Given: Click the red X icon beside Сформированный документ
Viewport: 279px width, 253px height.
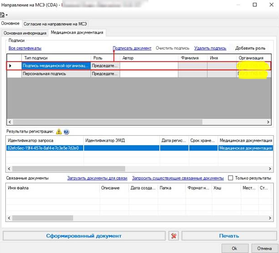Looking at the screenshot, I should tap(174, 236).
